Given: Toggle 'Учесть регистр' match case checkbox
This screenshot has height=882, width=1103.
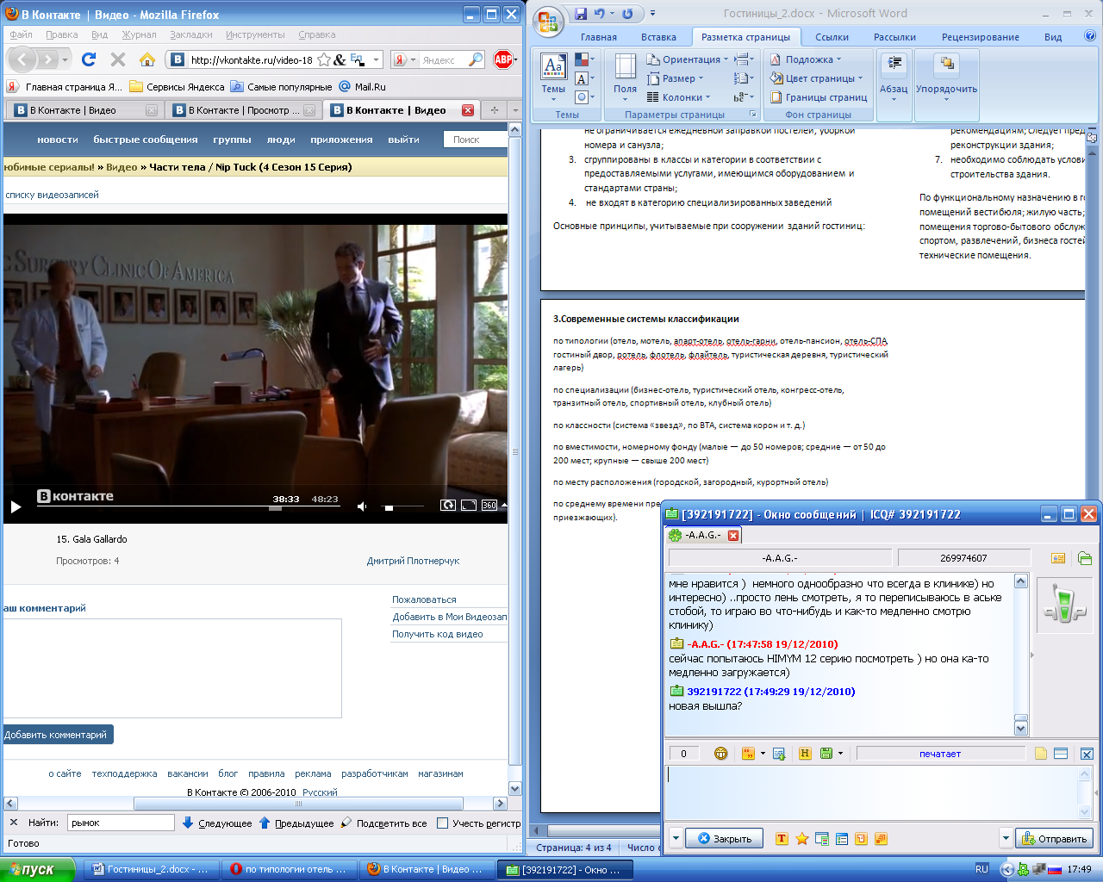Looking at the screenshot, I should tap(443, 823).
